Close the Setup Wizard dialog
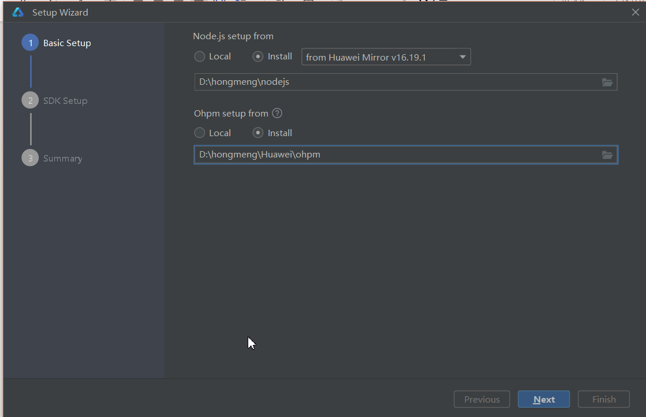 (x=635, y=12)
